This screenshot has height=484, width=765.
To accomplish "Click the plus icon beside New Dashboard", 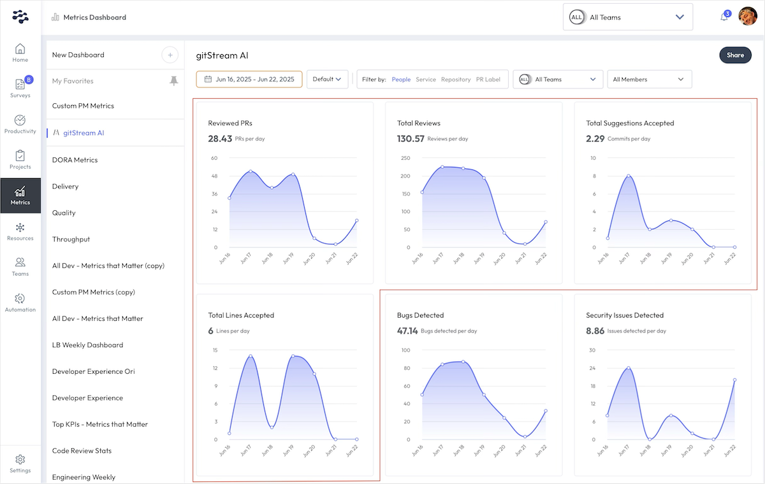I will pyautogui.click(x=170, y=55).
